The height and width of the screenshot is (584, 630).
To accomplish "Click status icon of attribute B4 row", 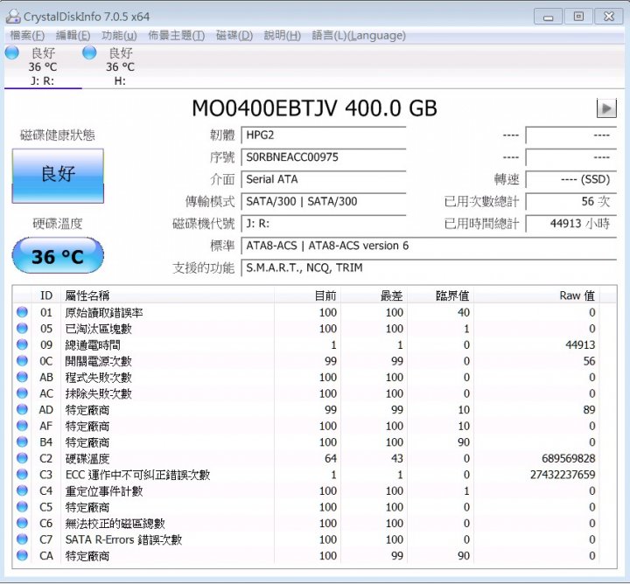I will coord(22,441).
